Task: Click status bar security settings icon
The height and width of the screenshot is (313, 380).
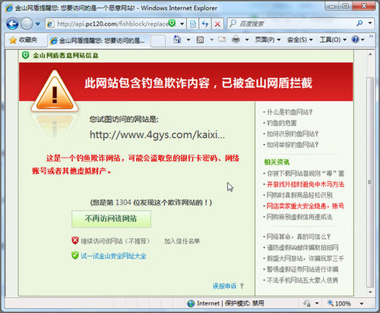Action: [x=307, y=303]
